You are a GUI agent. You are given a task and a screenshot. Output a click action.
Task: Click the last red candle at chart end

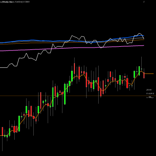click(144, 75)
